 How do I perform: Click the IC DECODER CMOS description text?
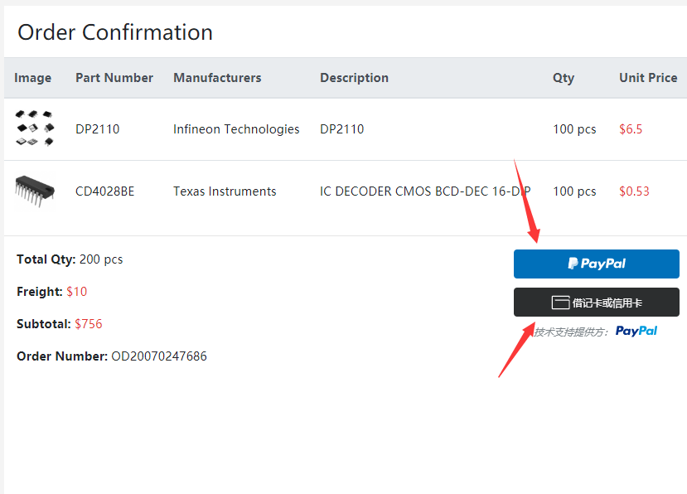424,191
